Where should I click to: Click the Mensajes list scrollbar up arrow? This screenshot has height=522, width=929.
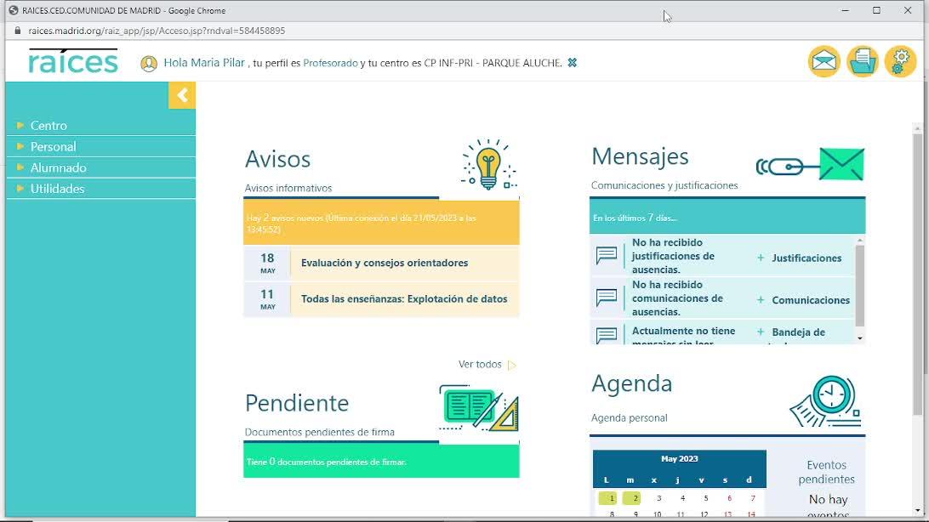(860, 241)
